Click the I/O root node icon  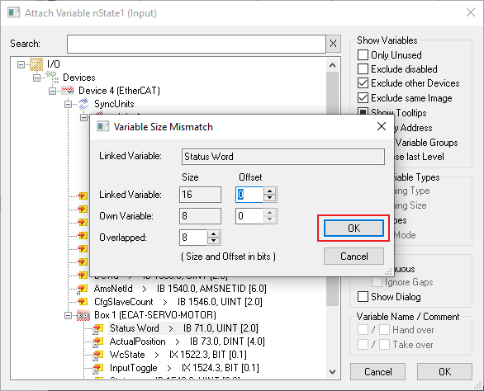[x=36, y=64]
